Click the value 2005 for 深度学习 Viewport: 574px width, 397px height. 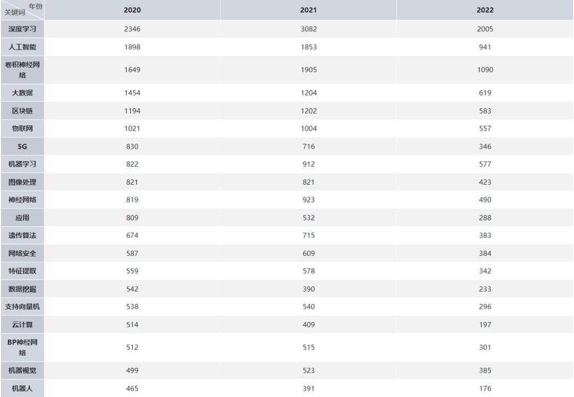click(x=485, y=29)
